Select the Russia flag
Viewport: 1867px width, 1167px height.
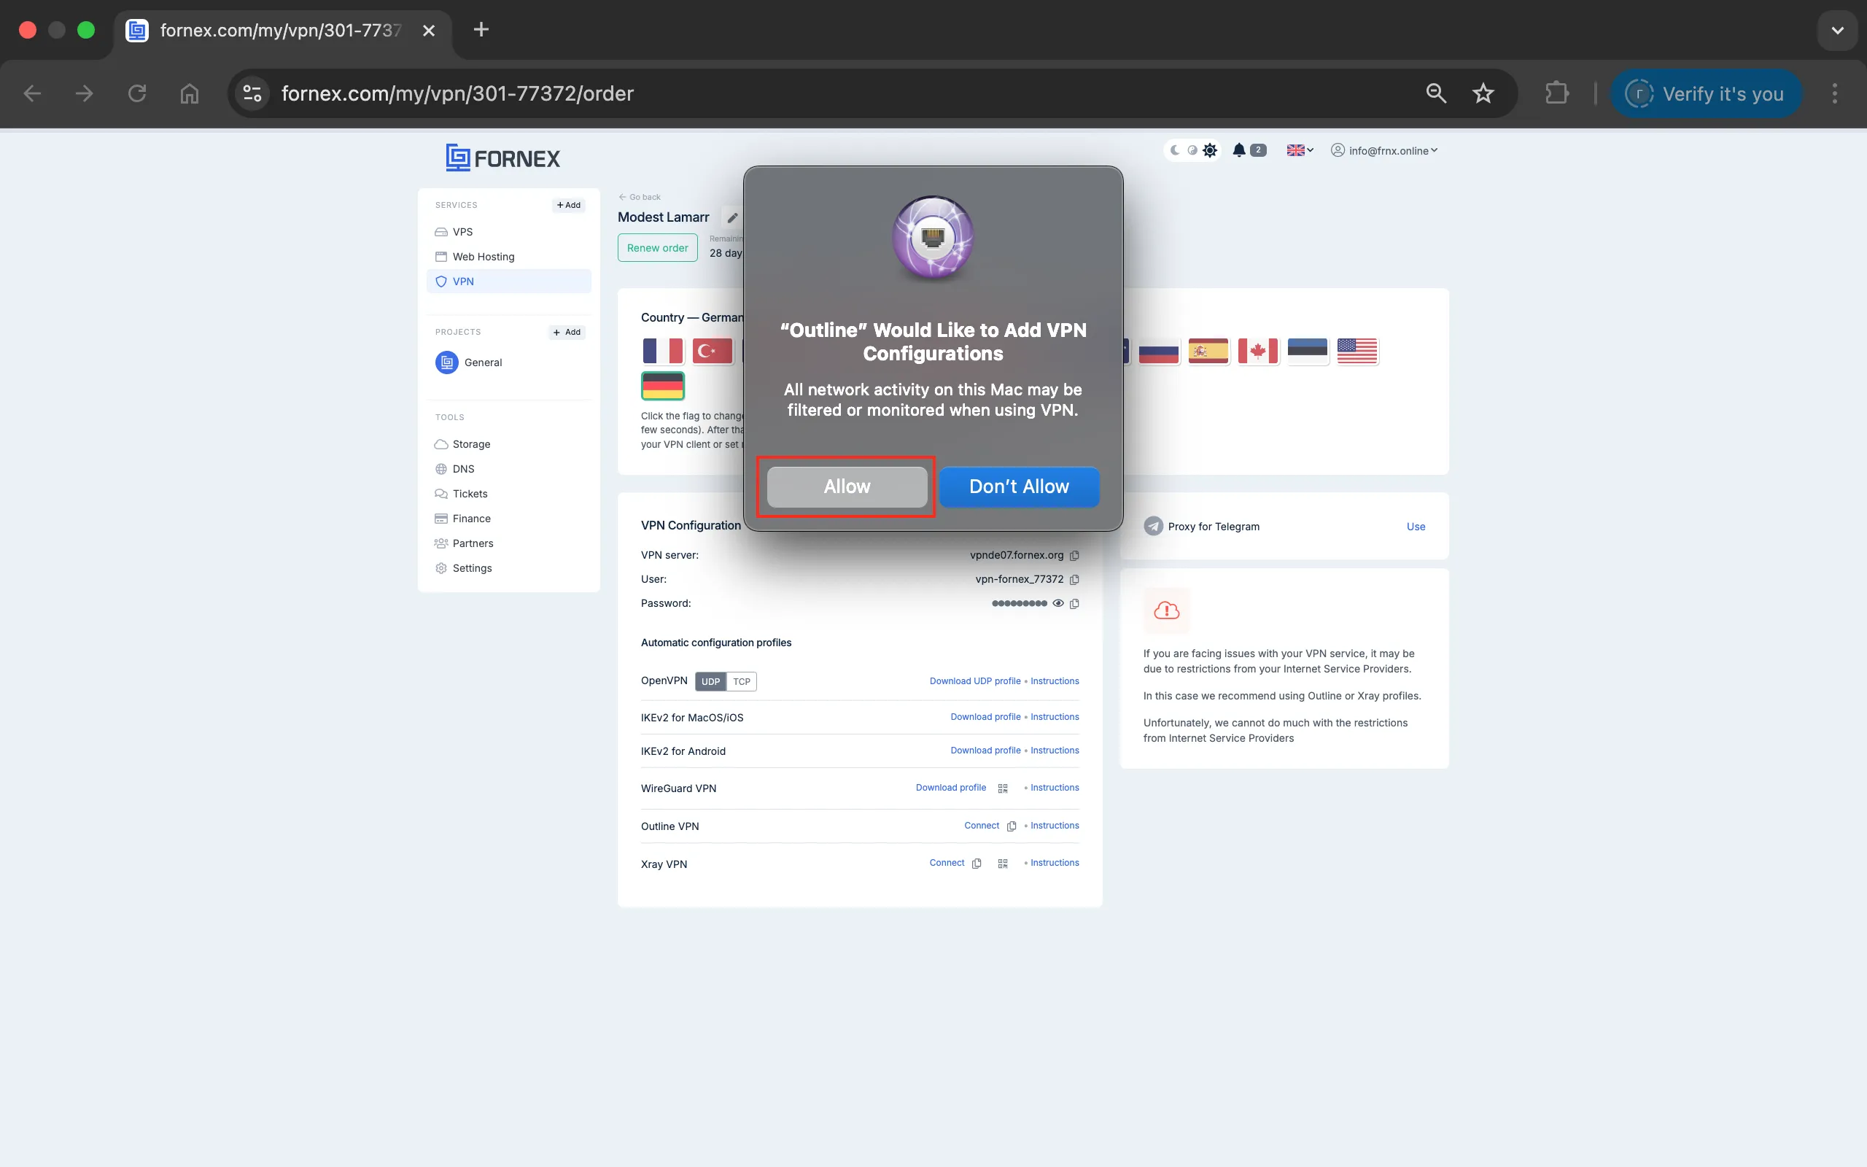[x=1158, y=351]
